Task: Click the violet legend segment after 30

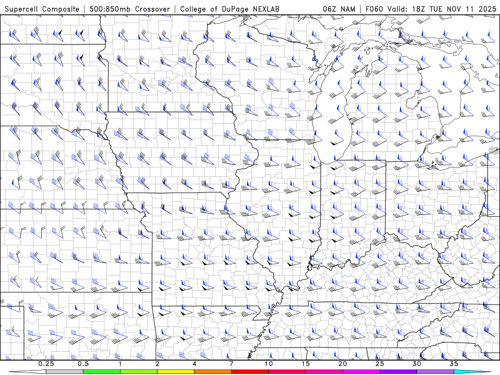Action: 435,372
